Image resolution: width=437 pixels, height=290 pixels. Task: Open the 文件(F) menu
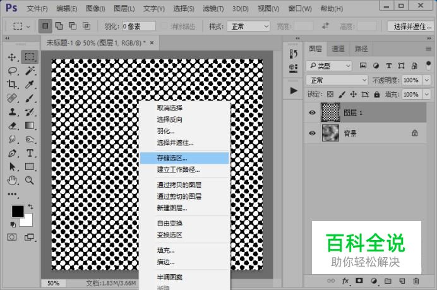click(x=37, y=9)
